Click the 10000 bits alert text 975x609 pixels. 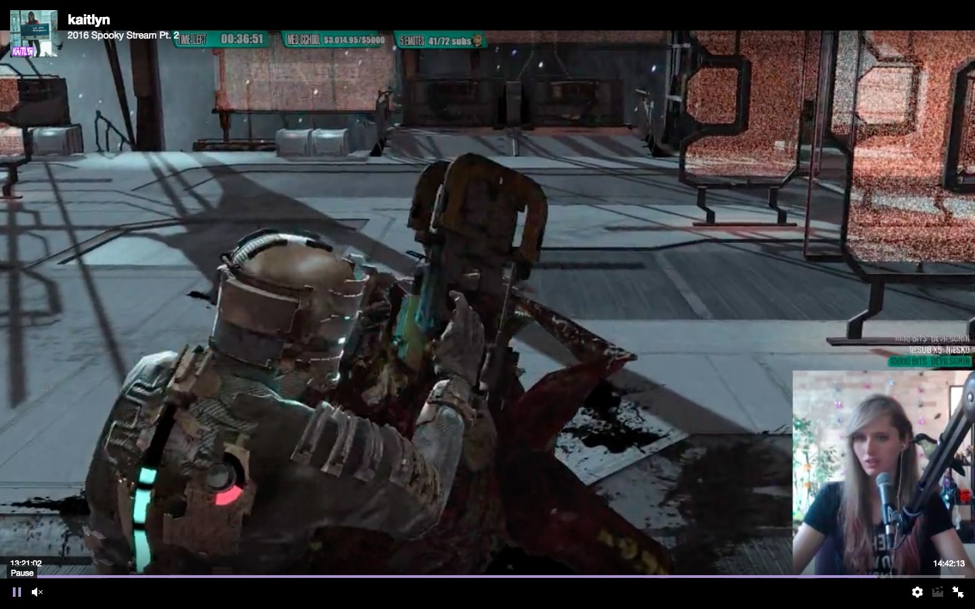coord(930,362)
